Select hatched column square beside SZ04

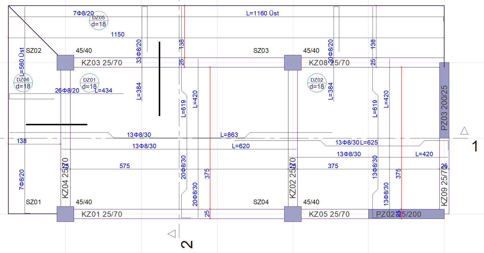tap(293, 214)
